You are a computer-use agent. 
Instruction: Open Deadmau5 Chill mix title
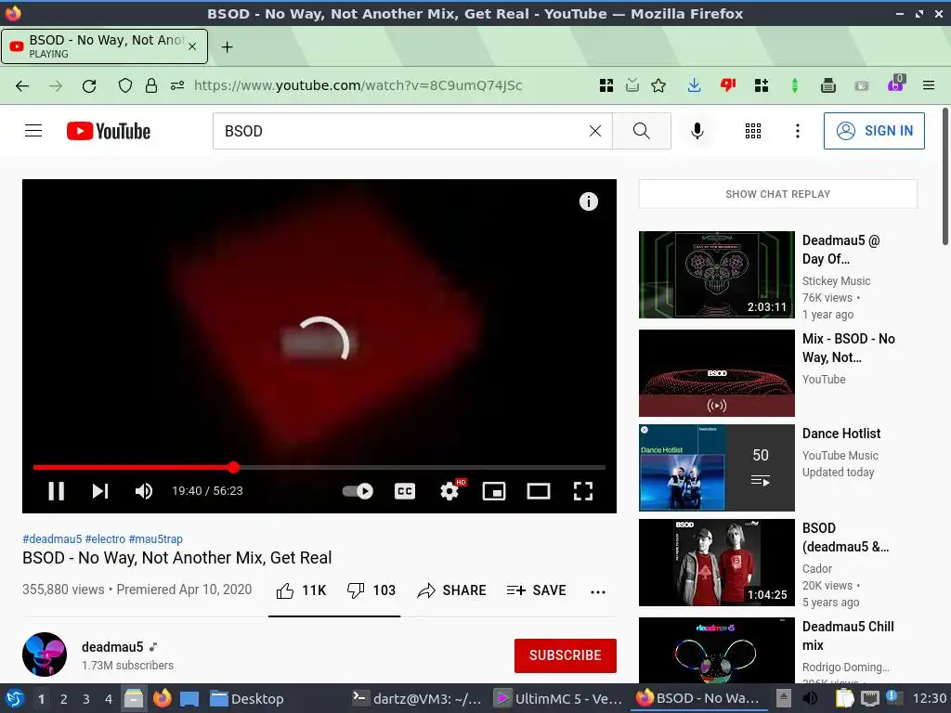coord(848,635)
